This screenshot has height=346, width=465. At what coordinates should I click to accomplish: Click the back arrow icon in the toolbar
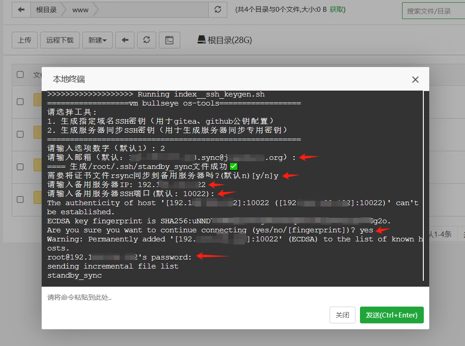tap(125, 40)
